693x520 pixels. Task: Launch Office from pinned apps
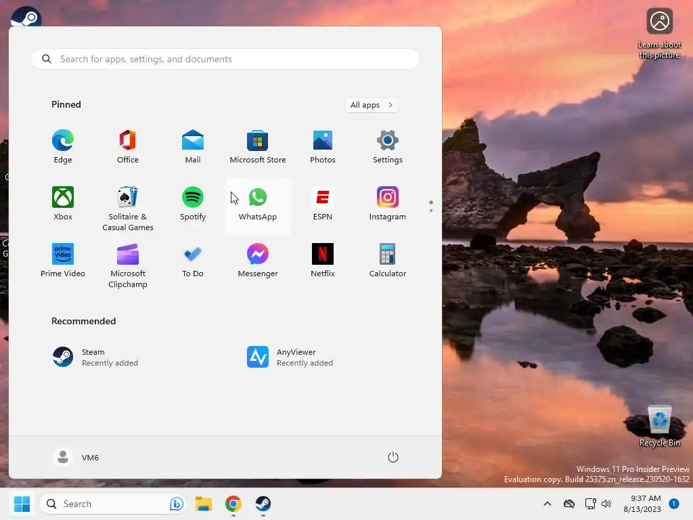point(128,147)
